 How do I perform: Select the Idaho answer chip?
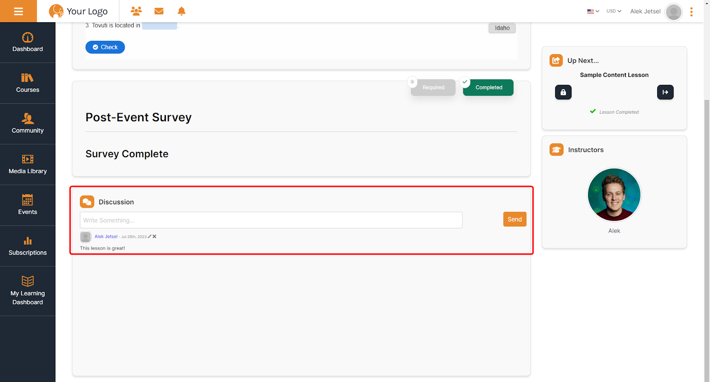click(502, 28)
